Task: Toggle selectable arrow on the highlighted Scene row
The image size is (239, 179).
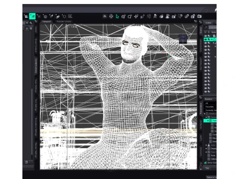Action: click(209, 39)
